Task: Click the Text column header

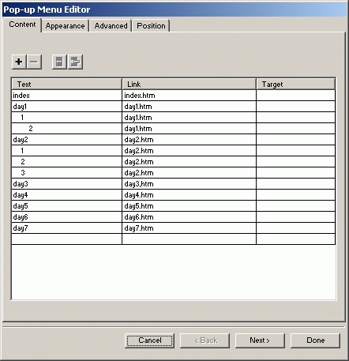Action: (66, 84)
